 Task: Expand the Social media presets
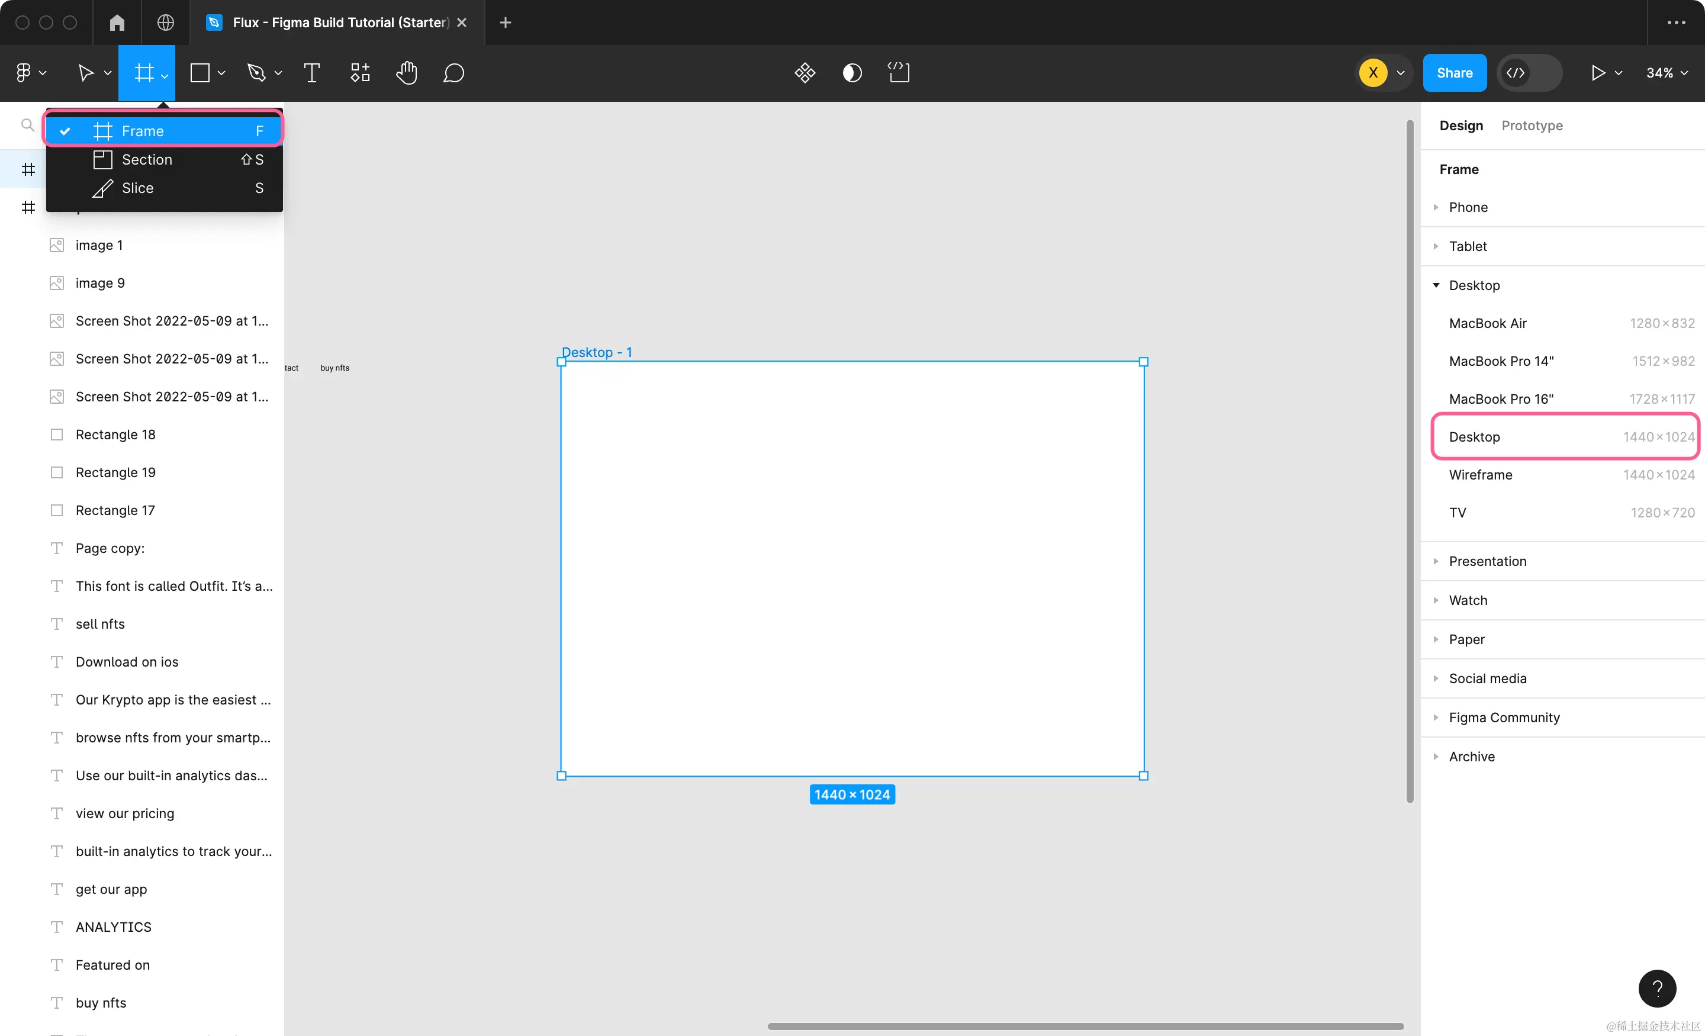point(1487,678)
